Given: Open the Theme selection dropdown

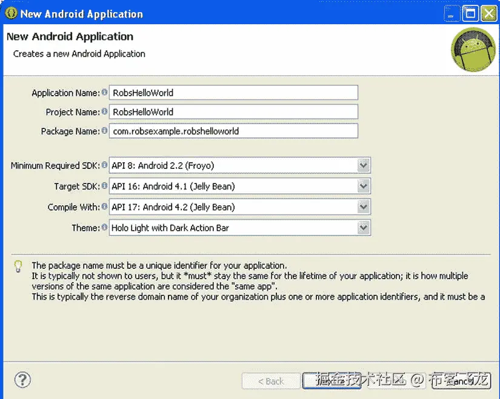Looking at the screenshot, I should pyautogui.click(x=362, y=227).
